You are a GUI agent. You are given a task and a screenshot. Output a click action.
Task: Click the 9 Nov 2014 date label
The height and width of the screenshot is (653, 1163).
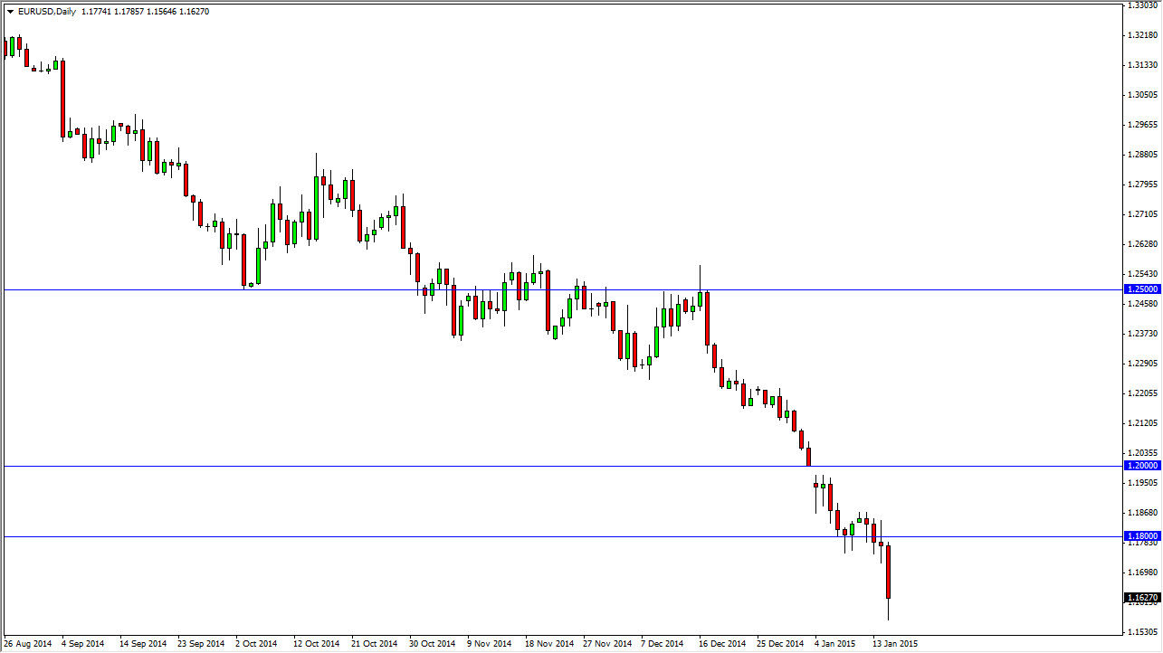(490, 644)
